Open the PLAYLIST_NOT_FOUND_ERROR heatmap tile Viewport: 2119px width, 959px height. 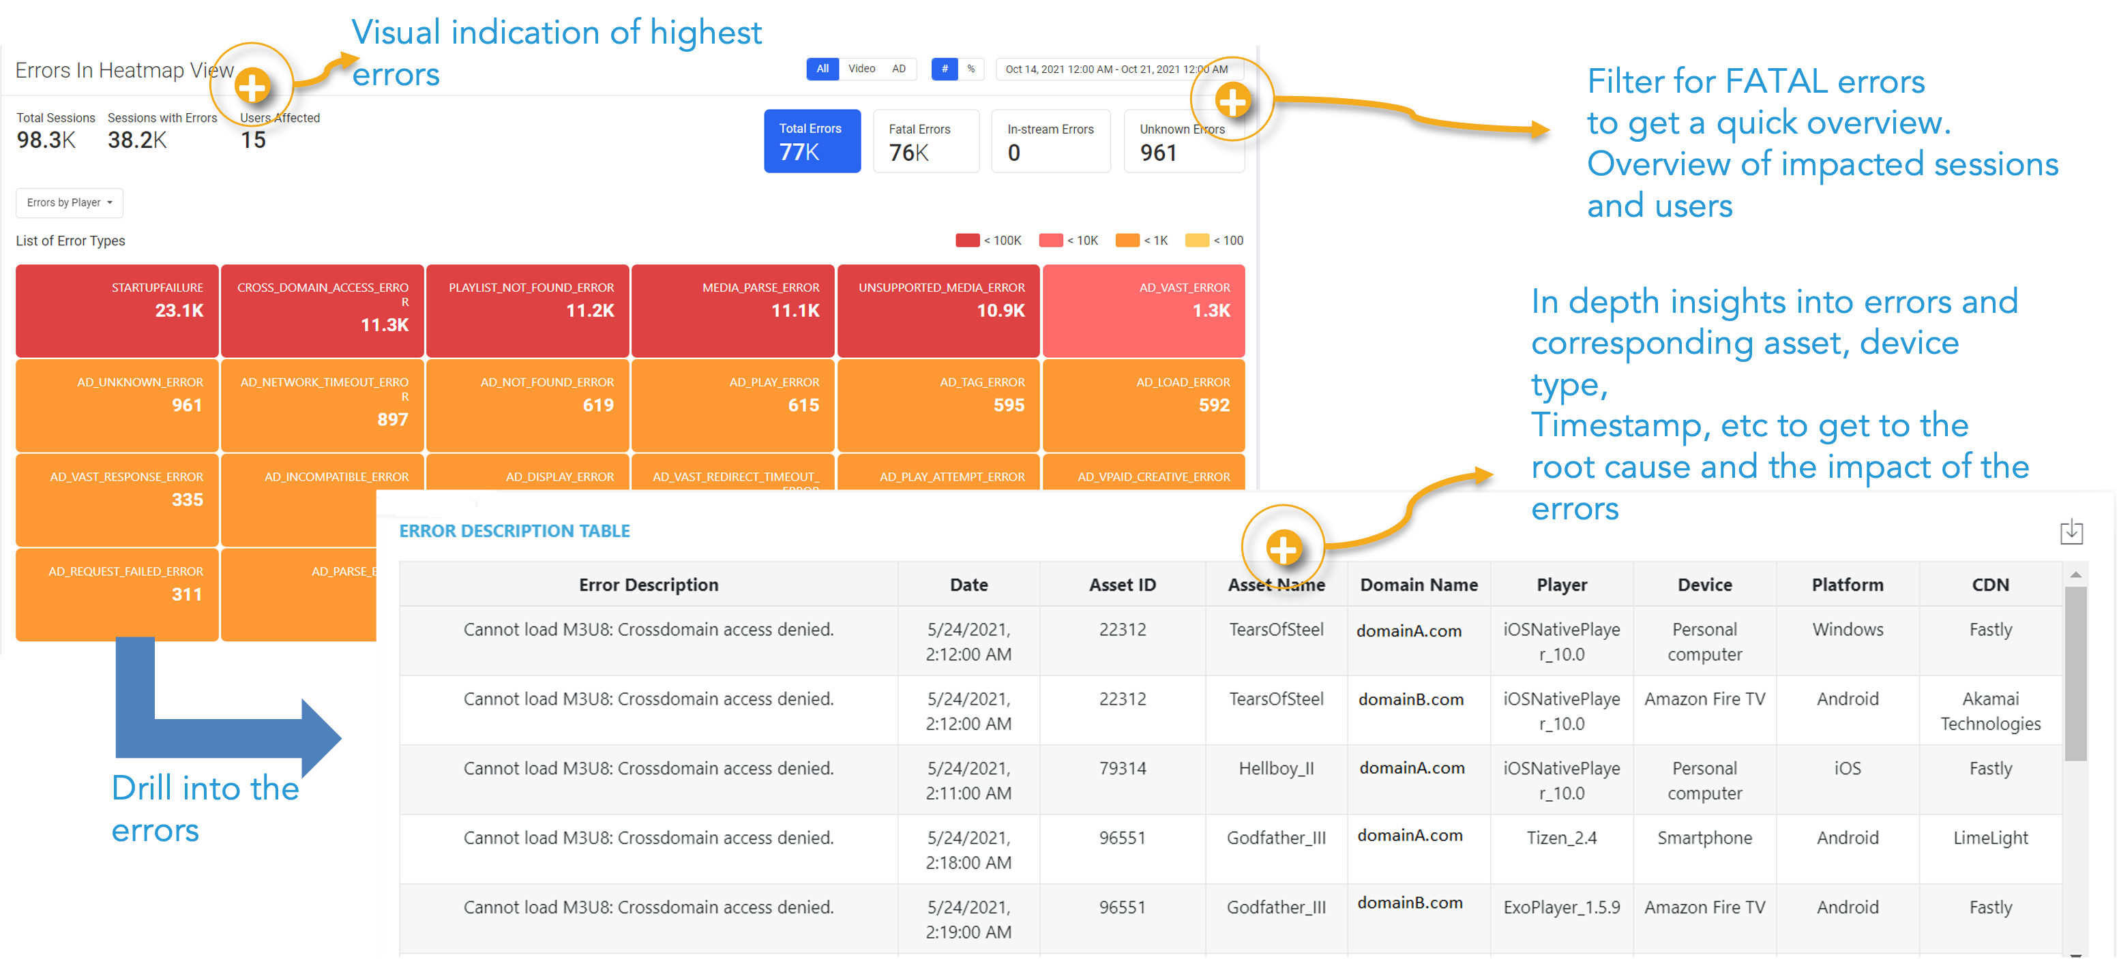(x=527, y=311)
